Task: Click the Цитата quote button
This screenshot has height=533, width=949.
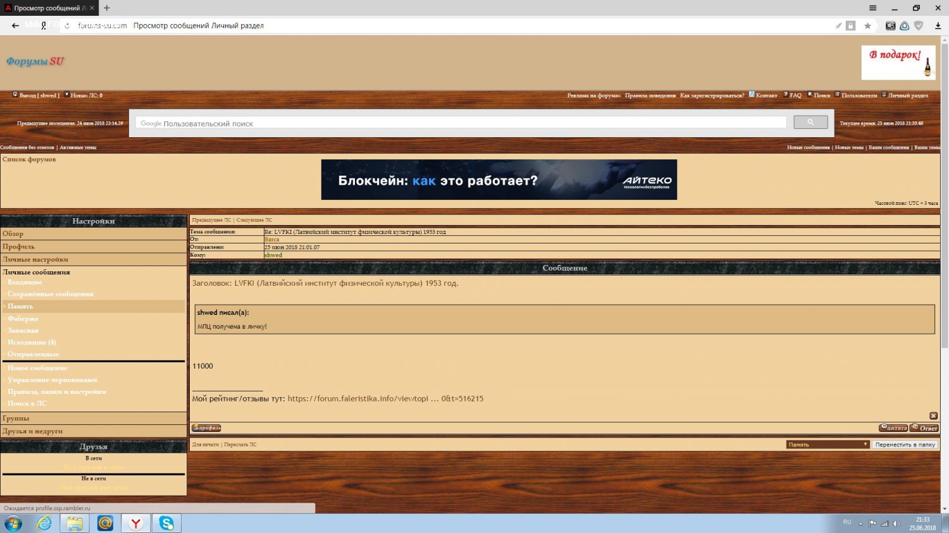Action: (x=893, y=428)
